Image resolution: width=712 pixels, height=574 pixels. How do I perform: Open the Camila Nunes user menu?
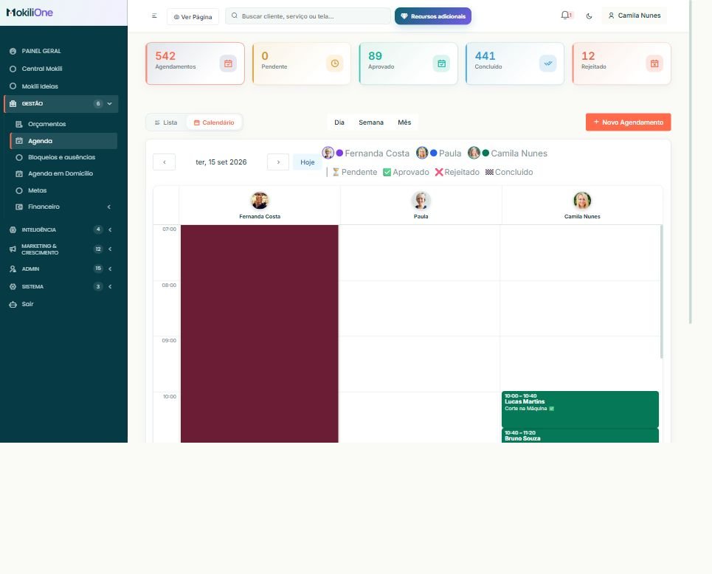pos(635,15)
